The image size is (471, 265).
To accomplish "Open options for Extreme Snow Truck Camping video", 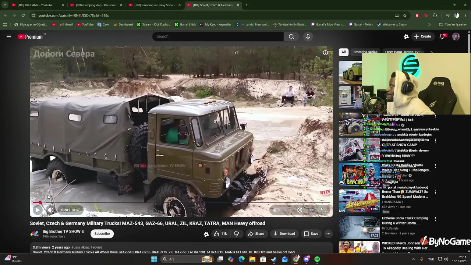I will pyautogui.click(x=435, y=219).
